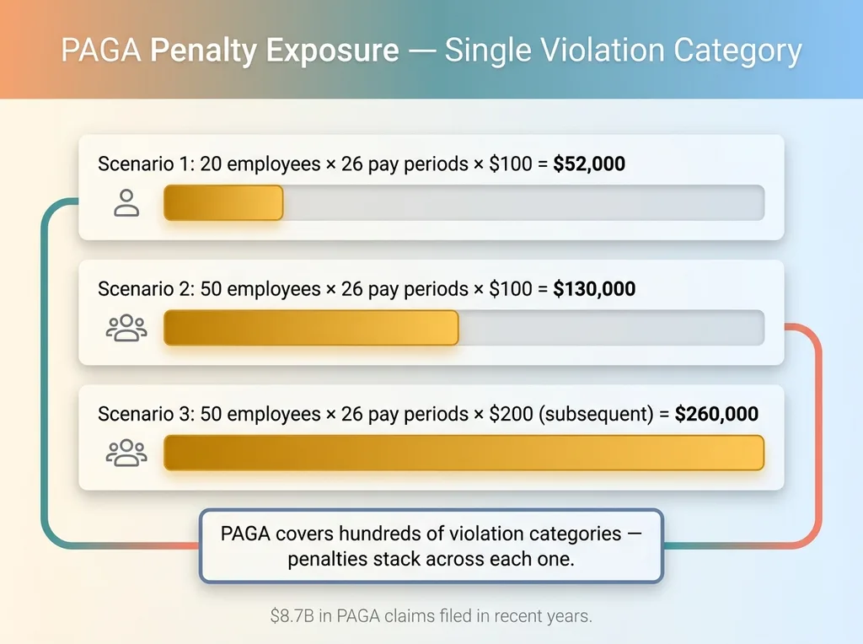The image size is (863, 644).
Task: Select the $130,000 total amount
Action: pyautogui.click(x=594, y=288)
